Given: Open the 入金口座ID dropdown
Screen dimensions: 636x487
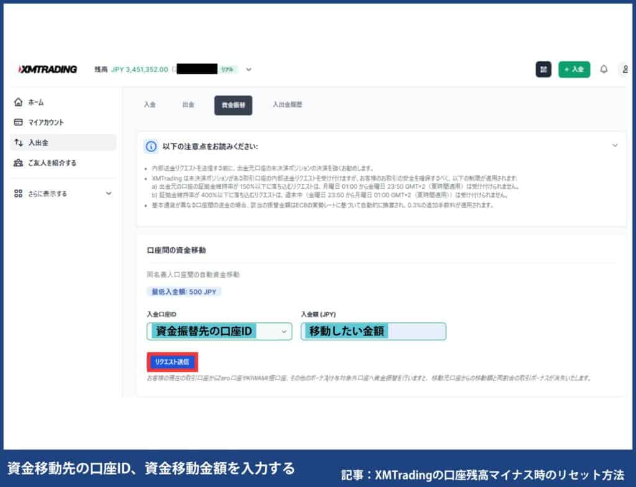Looking at the screenshot, I should pyautogui.click(x=219, y=331).
